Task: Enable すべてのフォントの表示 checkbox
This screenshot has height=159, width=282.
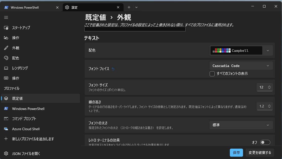Action: coord(212,74)
